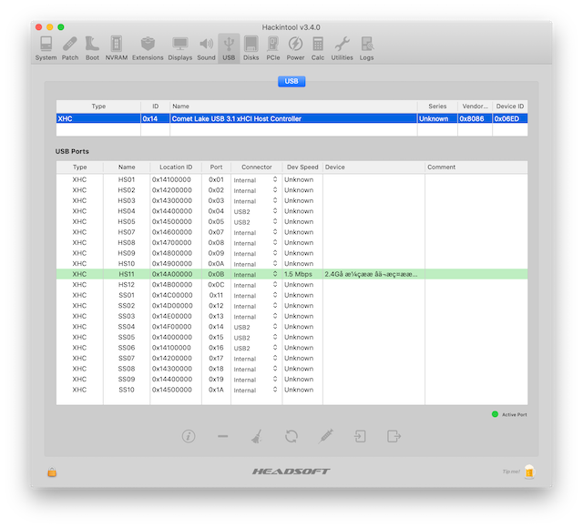Open the Patch toolbar section
Viewport: 583px width, 528px height.
(x=70, y=48)
